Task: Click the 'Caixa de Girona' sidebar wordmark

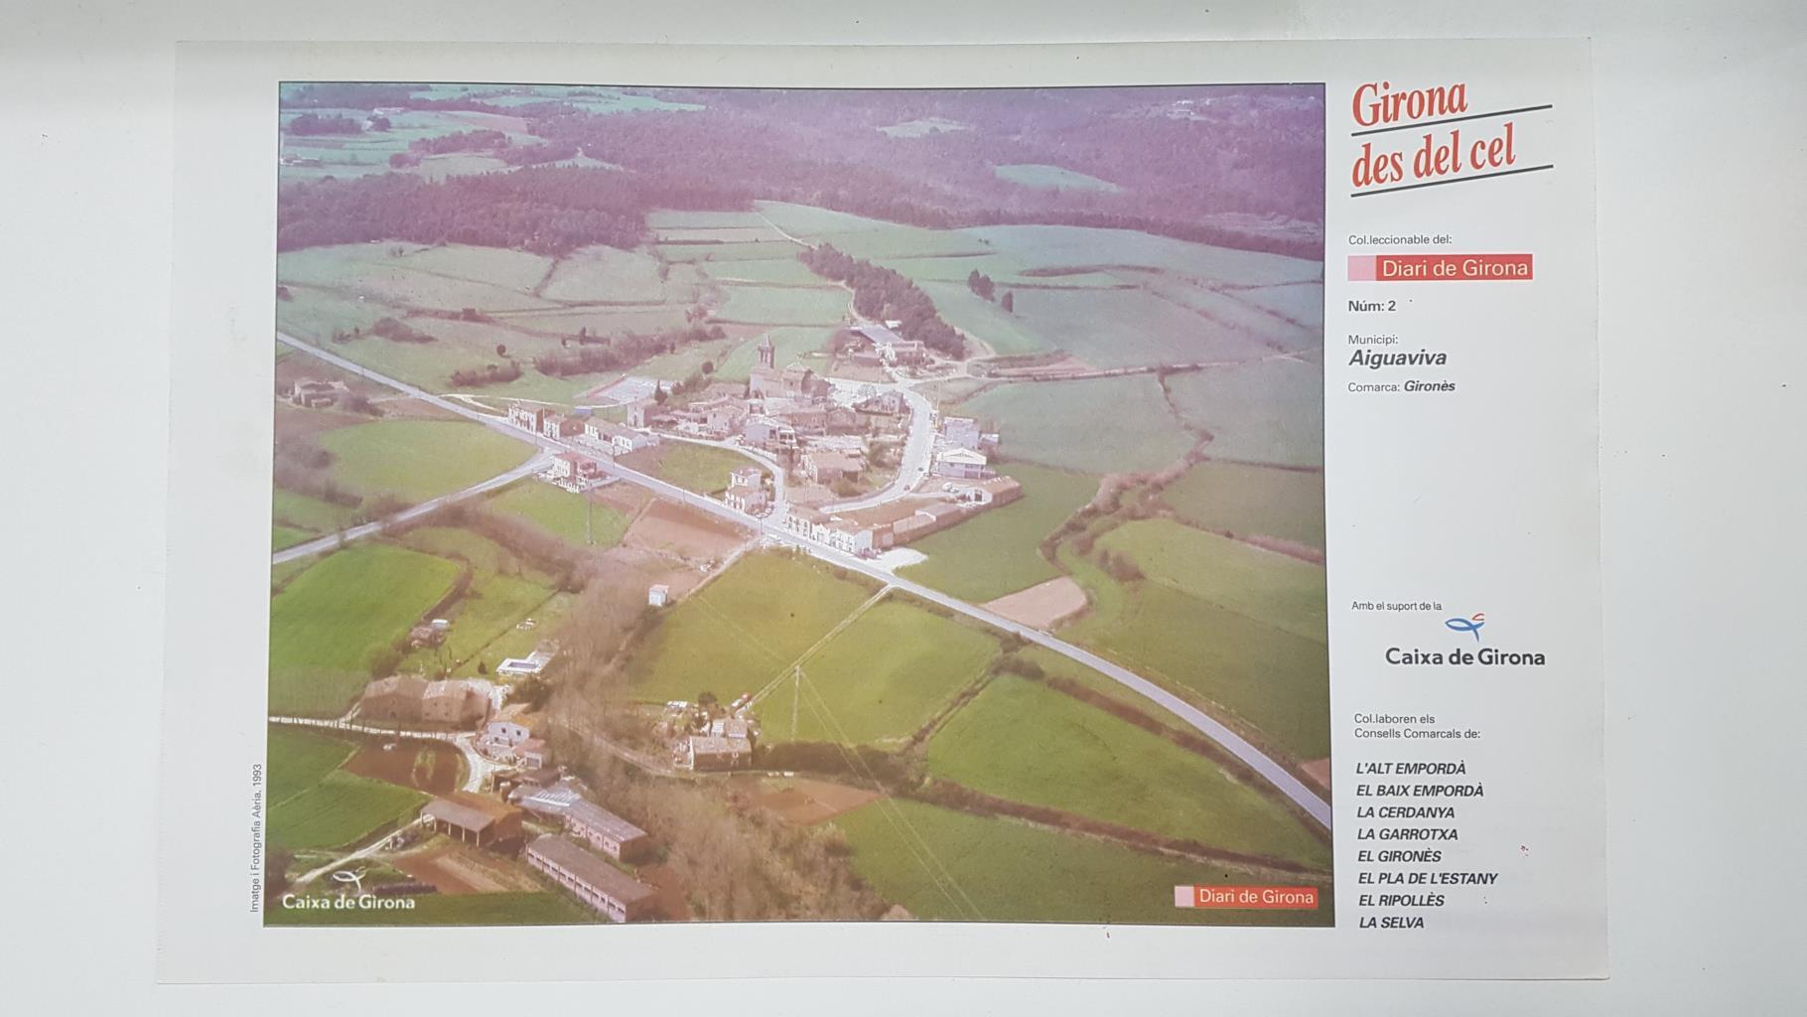Action: click(1464, 657)
